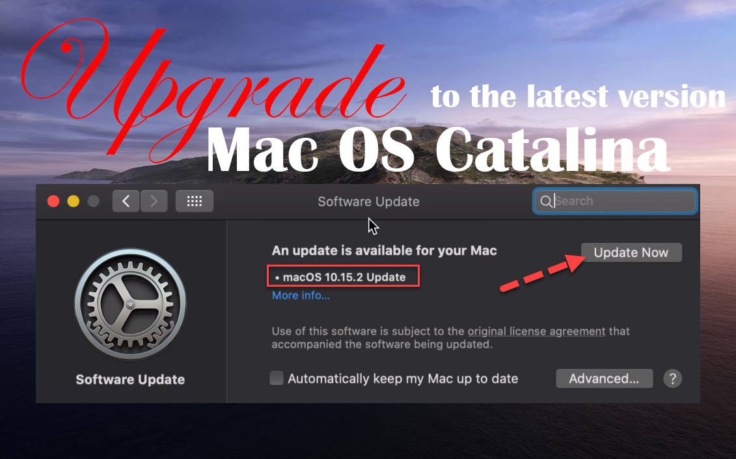Open the More info... link

(x=301, y=295)
